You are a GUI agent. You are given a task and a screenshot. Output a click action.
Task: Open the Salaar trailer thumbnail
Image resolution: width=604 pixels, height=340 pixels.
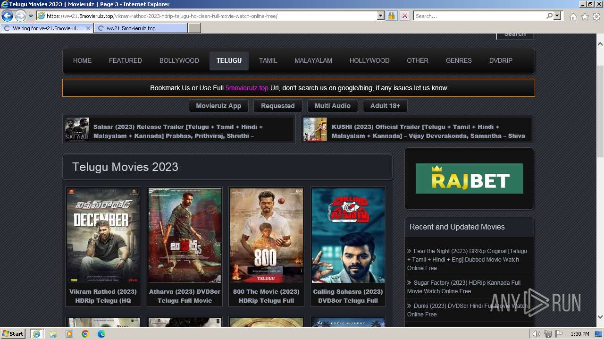(77, 129)
